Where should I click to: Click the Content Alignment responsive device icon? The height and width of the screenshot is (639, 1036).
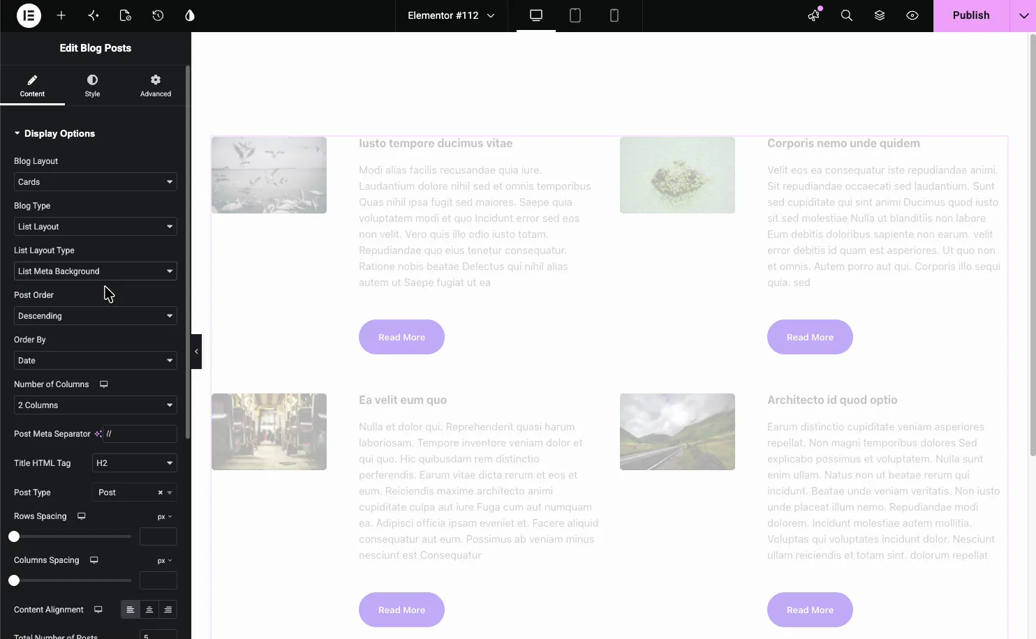[x=98, y=610]
